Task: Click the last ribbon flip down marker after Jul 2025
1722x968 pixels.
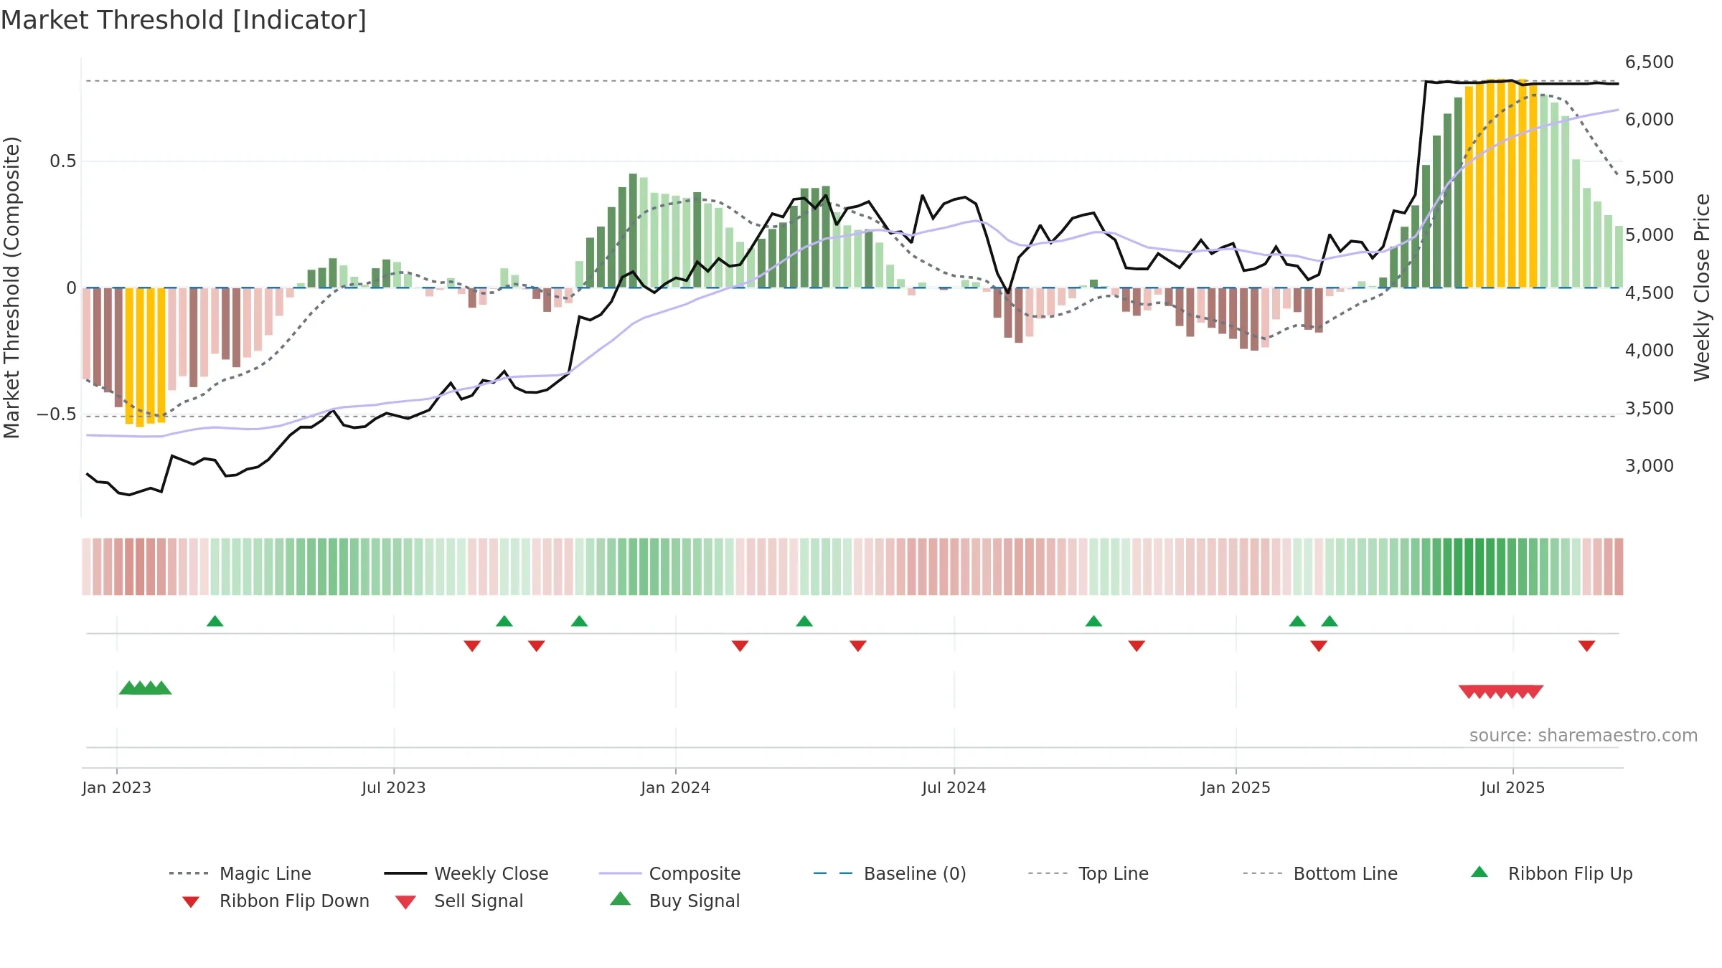Action: point(1587,646)
